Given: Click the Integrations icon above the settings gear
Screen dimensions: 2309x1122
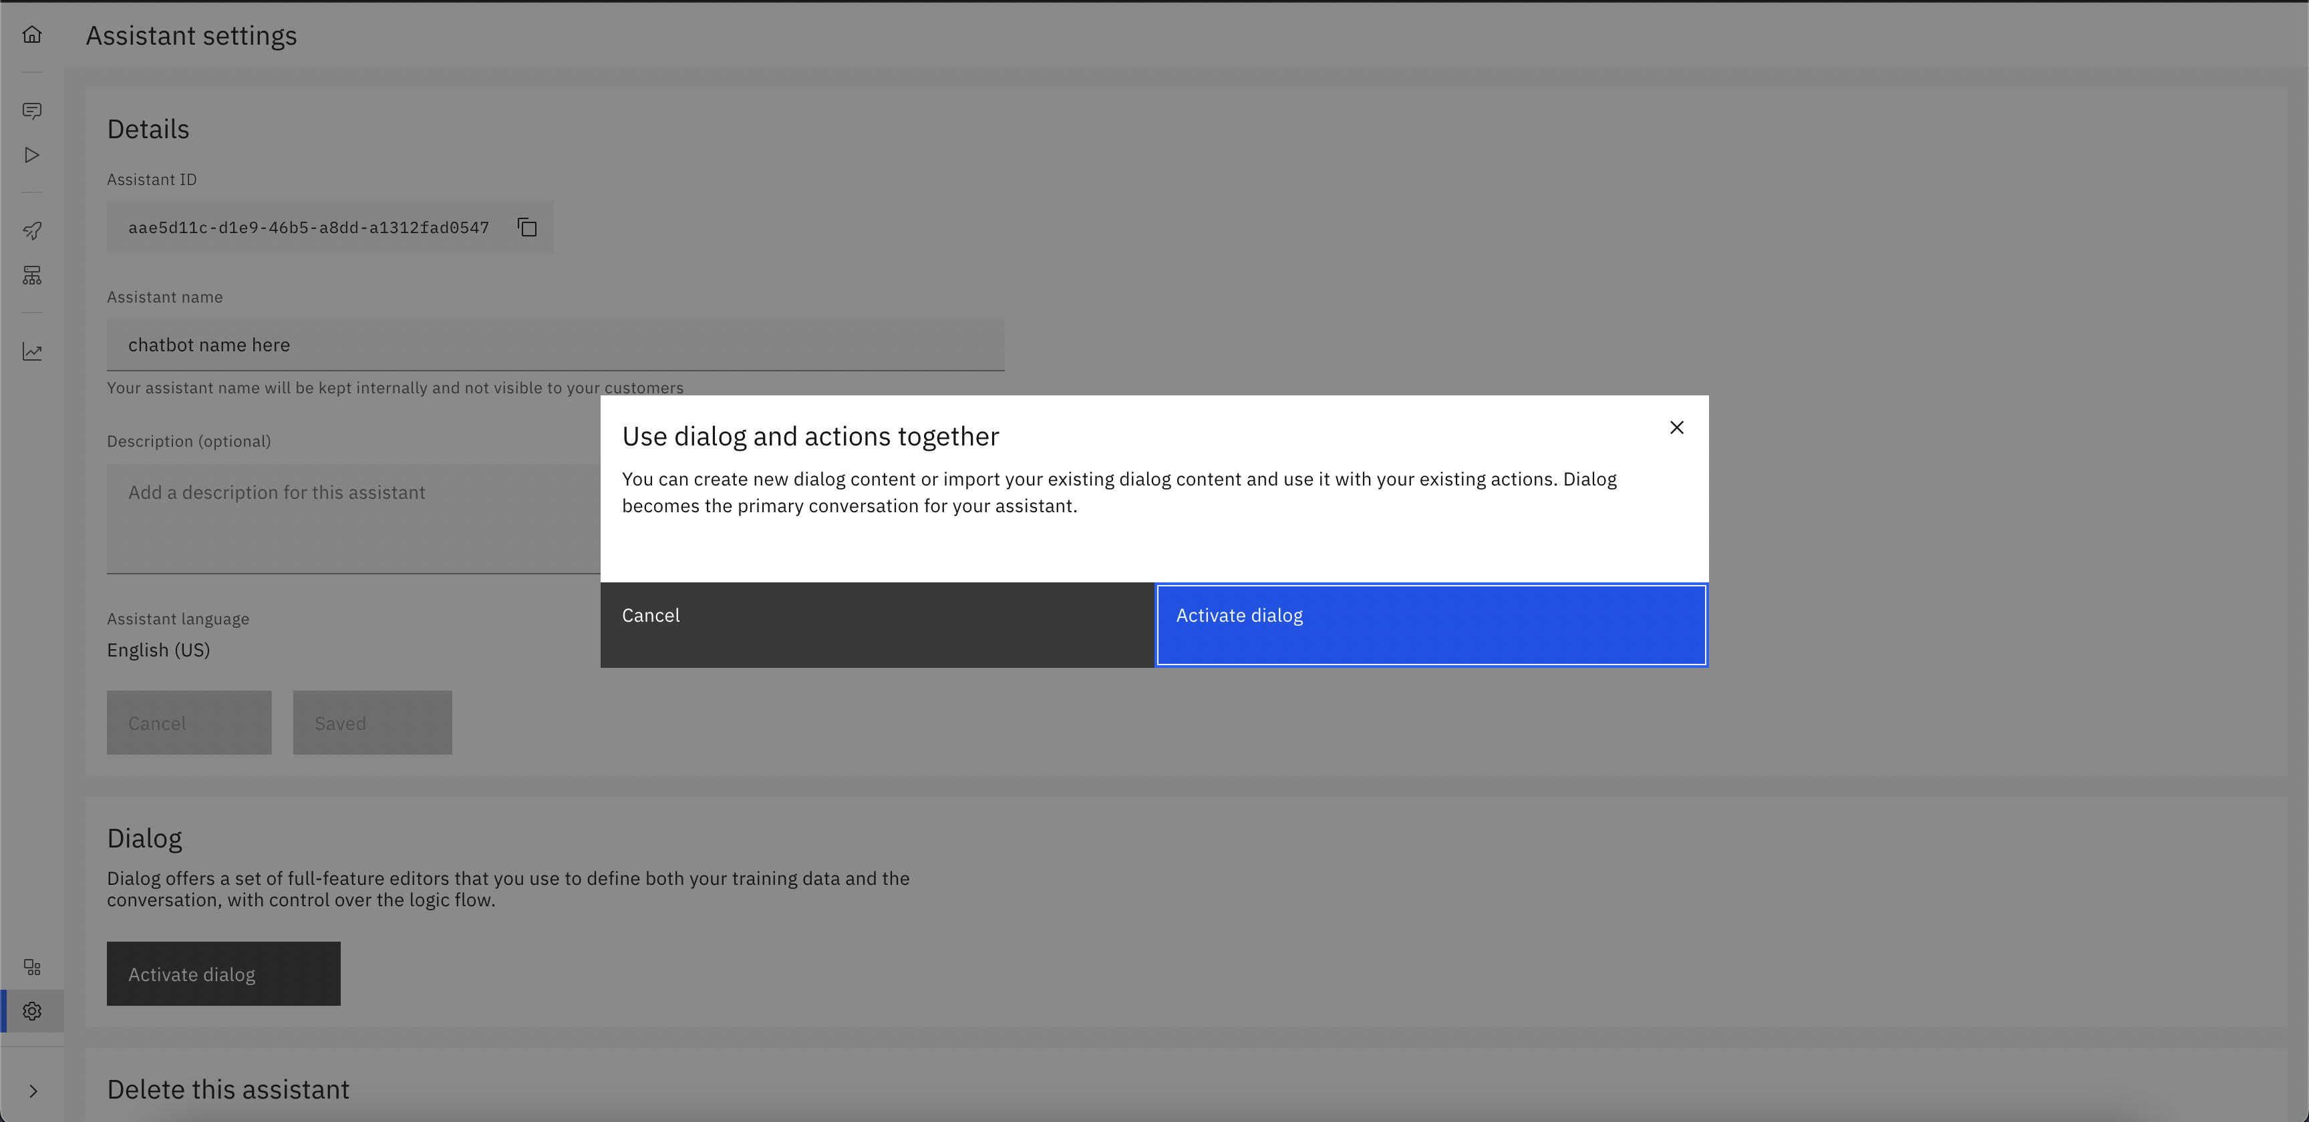Looking at the screenshot, I should pos(32,967).
